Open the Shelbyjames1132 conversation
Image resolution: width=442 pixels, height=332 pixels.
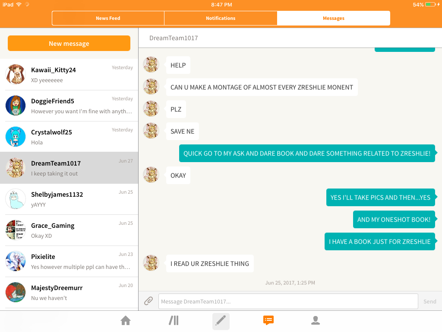69,199
